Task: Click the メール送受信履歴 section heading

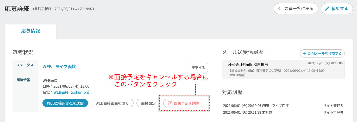Action: point(243,52)
